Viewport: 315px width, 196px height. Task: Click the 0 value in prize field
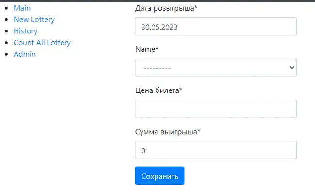point(143,151)
